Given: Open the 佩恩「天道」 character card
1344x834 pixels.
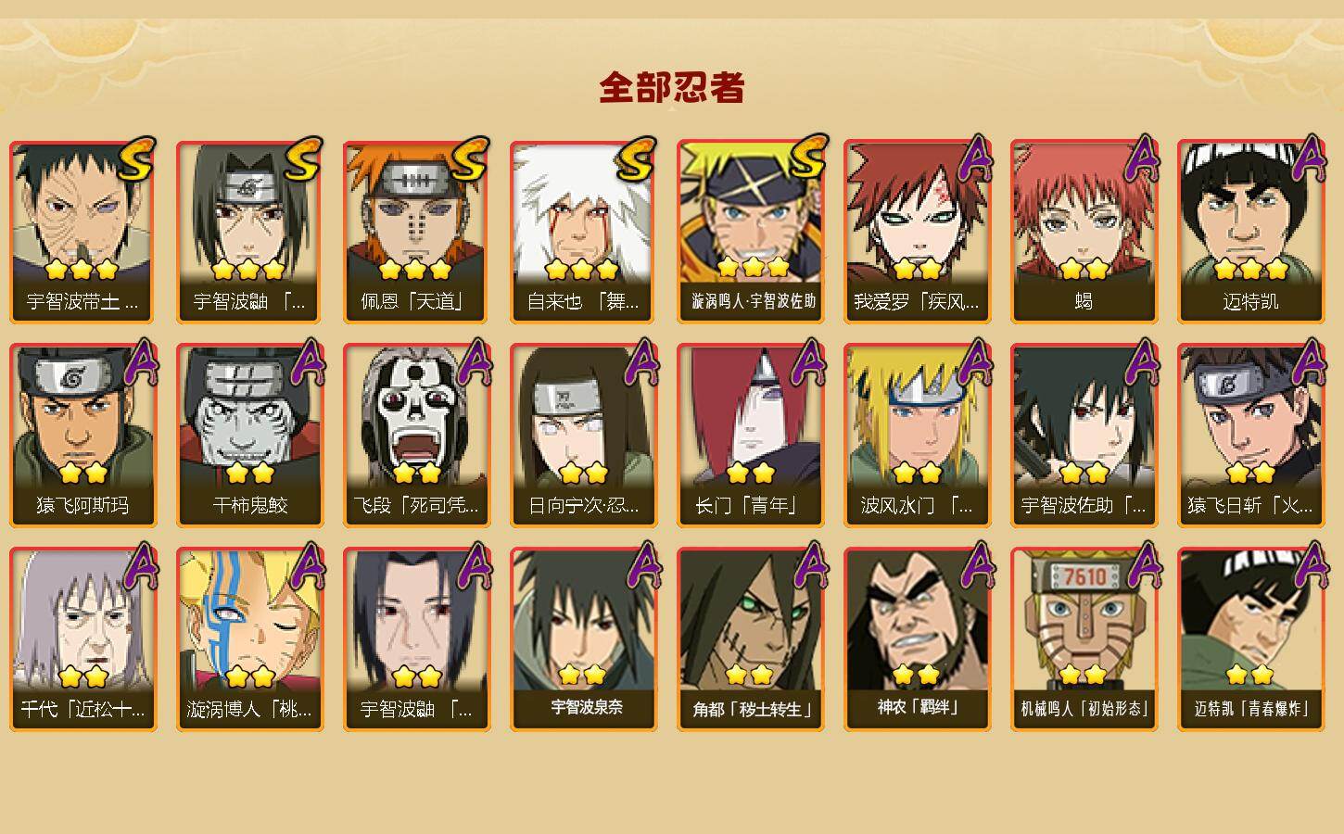Looking at the screenshot, I should pos(417,232).
